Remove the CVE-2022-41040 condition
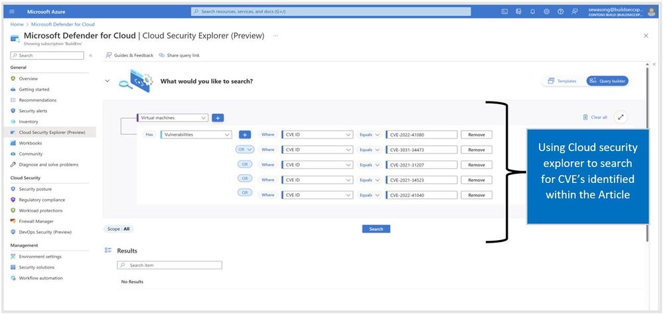The width and height of the screenshot is (663, 315). 477,195
